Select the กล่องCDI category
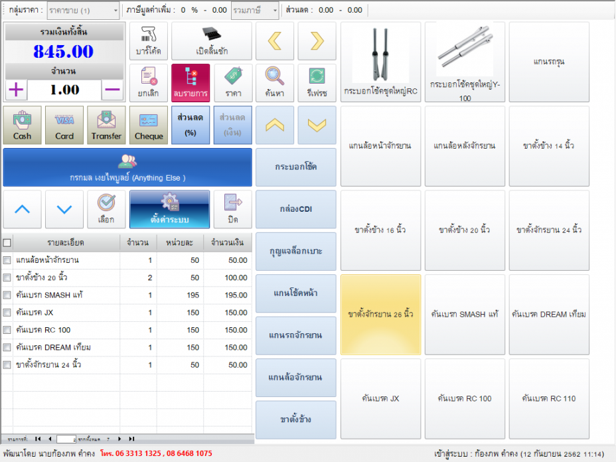 (x=296, y=208)
